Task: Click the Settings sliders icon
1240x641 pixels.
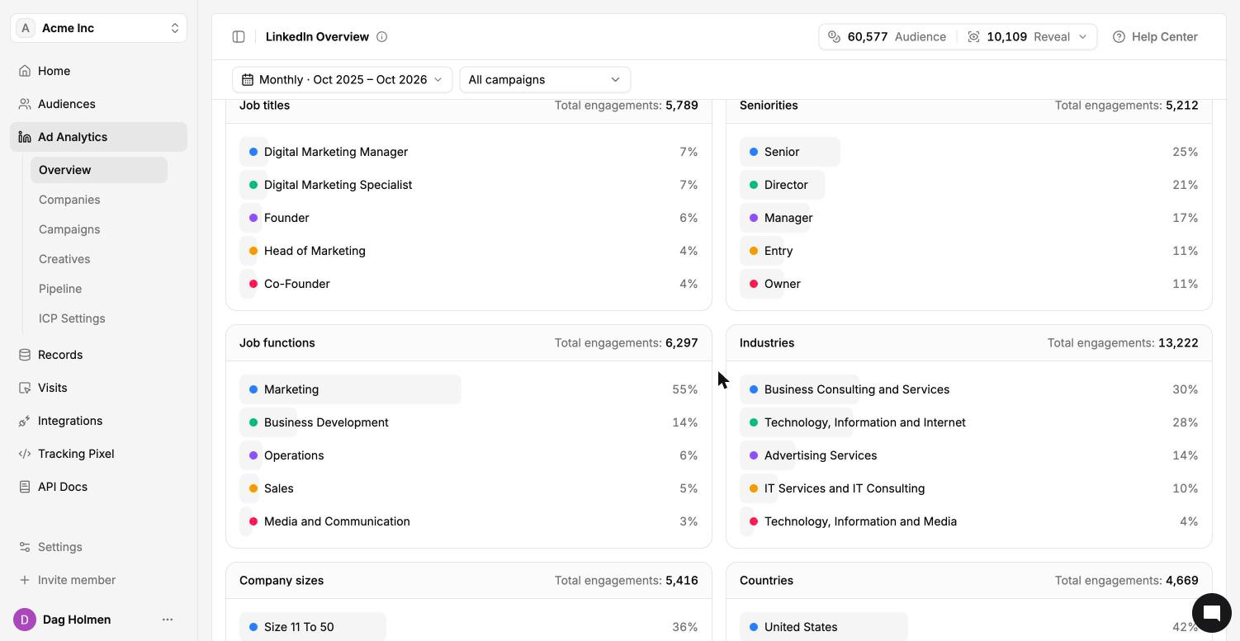Action: point(25,547)
